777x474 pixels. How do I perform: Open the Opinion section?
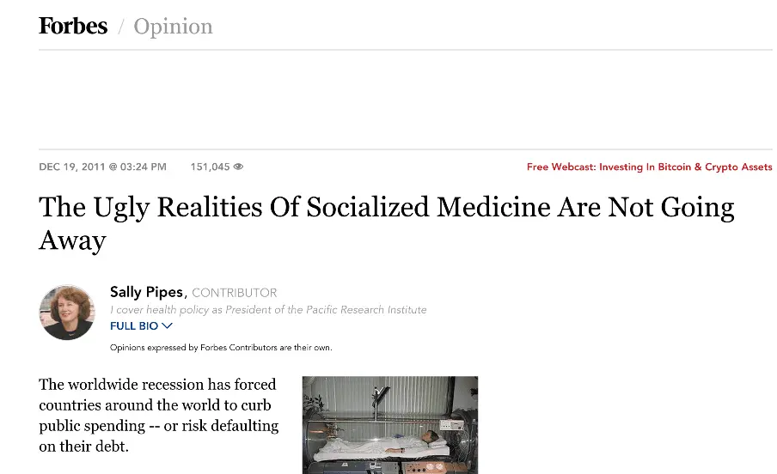tap(173, 27)
